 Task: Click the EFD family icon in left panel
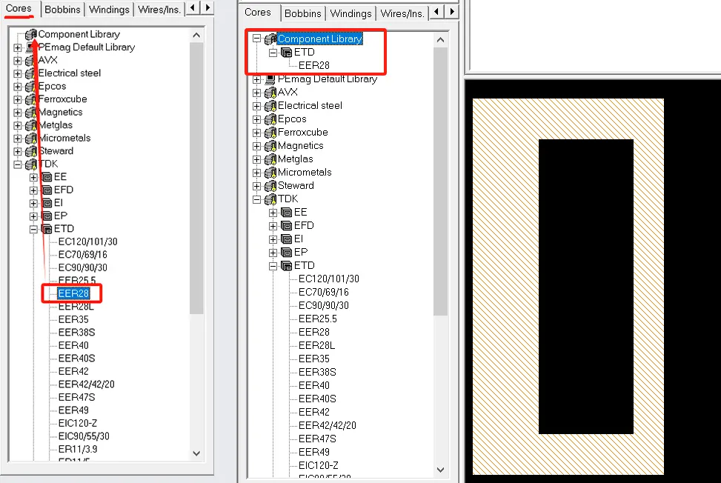click(x=47, y=190)
